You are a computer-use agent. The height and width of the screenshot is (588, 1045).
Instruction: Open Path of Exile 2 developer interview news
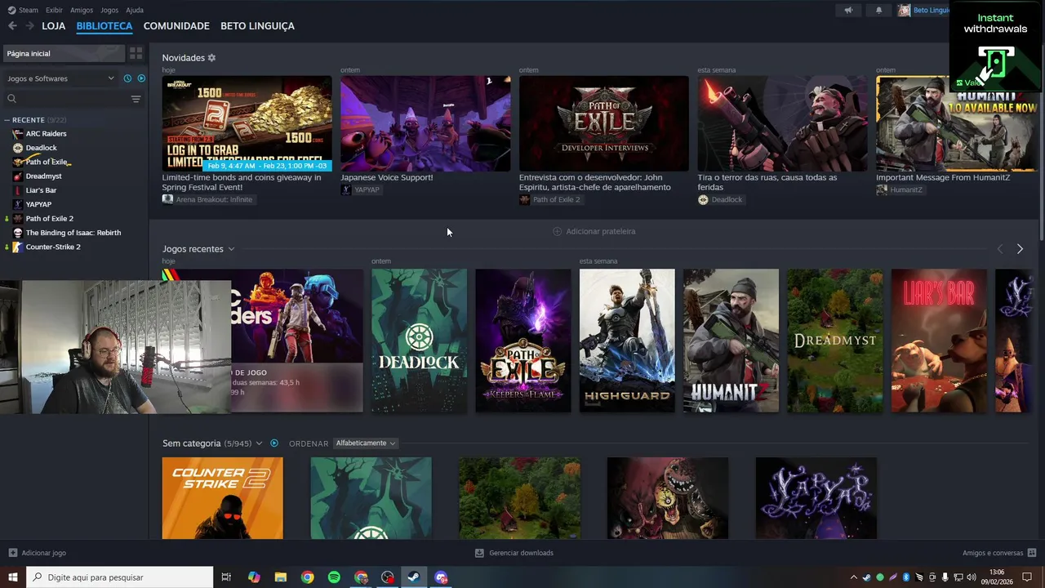pos(603,124)
